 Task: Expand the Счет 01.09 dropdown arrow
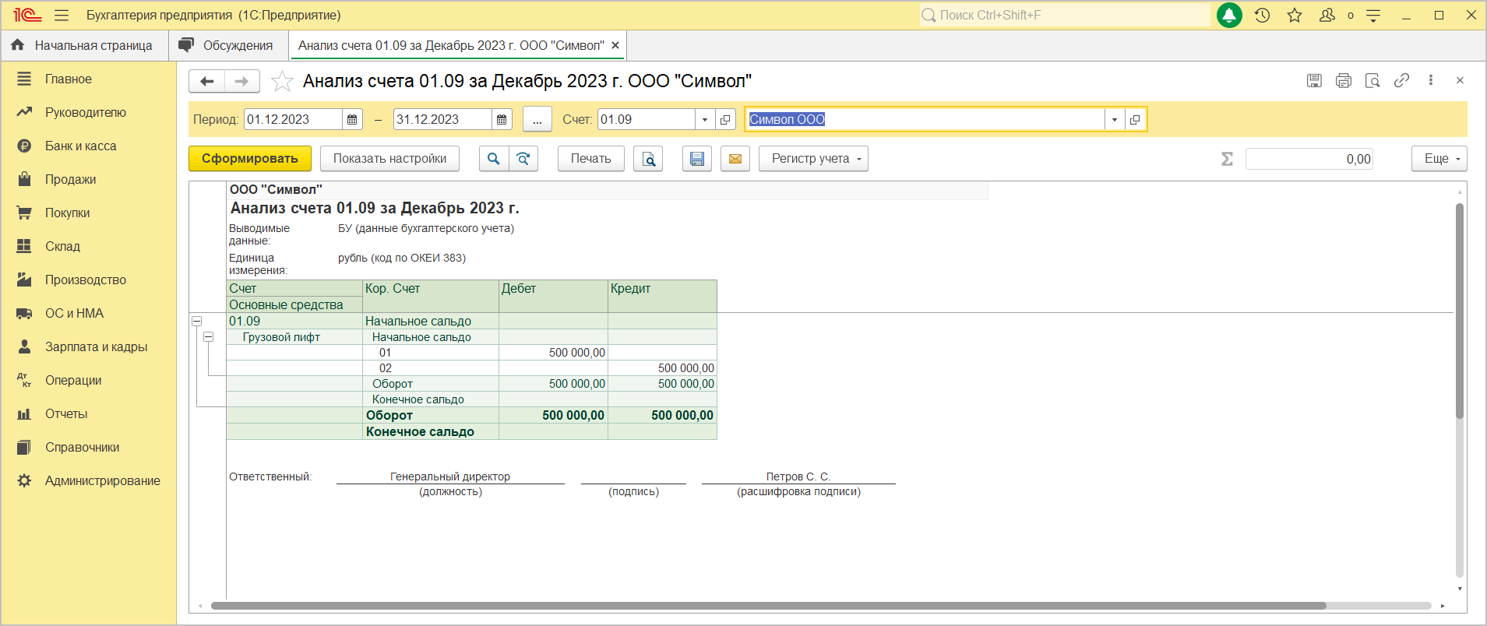[x=705, y=119]
